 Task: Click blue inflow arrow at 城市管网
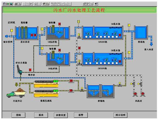tap(7, 36)
